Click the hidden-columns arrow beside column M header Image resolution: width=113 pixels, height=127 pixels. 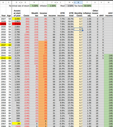tap(73, 3)
